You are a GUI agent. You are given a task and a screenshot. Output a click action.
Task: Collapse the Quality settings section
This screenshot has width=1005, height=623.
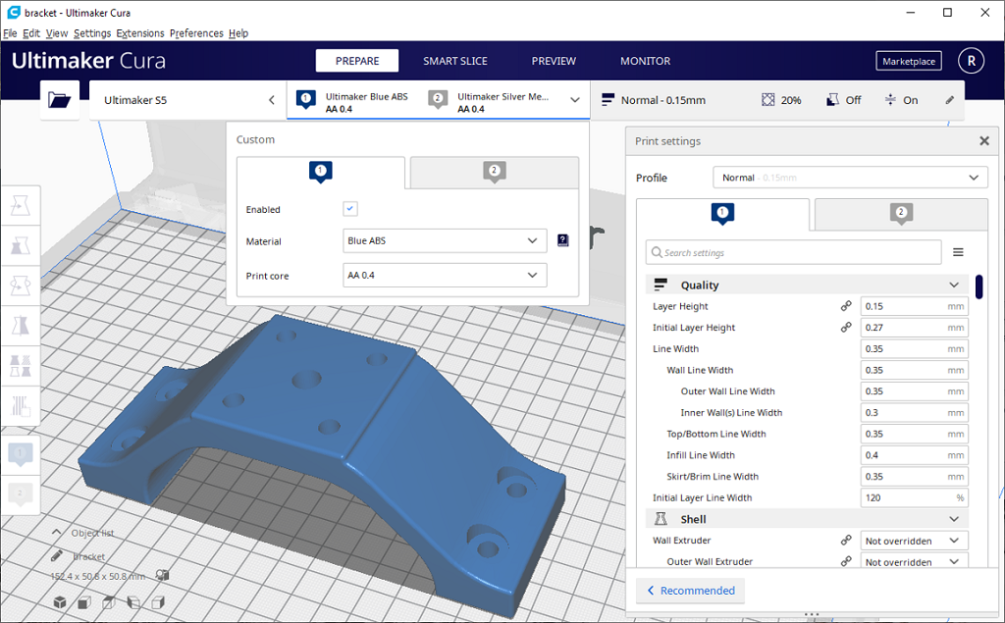pos(954,286)
